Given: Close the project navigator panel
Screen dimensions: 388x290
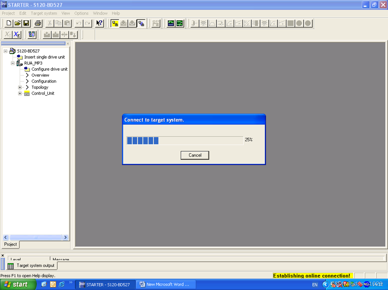Looking at the screenshot, I should point(68,44).
